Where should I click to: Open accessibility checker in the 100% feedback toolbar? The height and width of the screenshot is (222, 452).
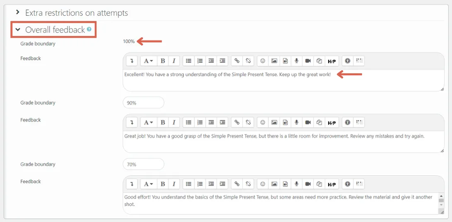tap(348, 61)
